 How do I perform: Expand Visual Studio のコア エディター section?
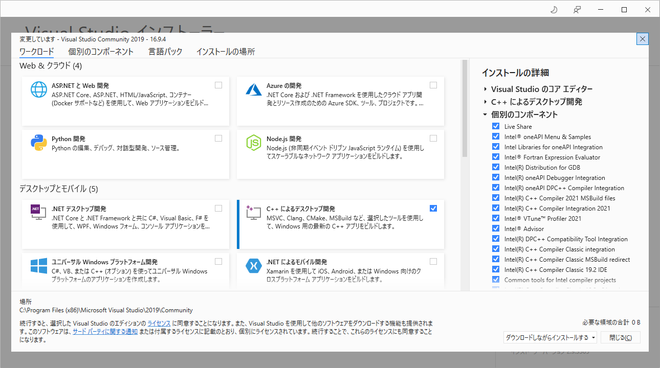click(x=485, y=89)
